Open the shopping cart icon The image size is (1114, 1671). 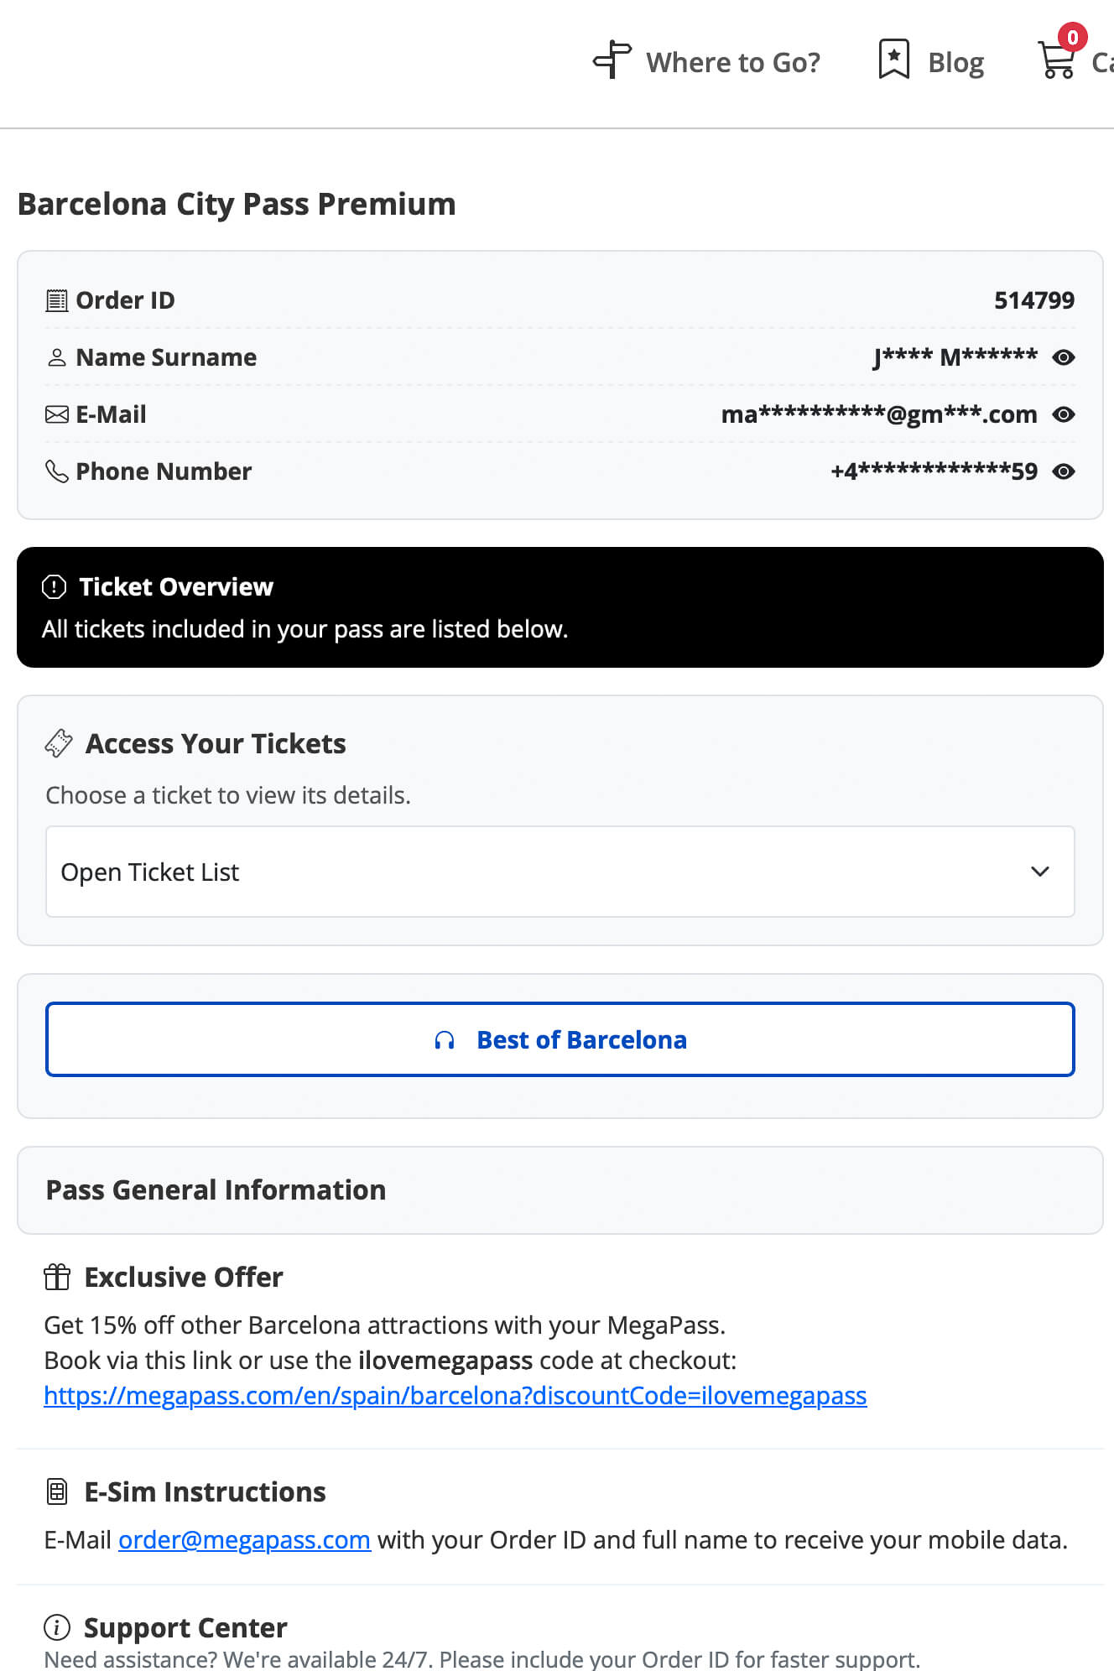[x=1057, y=61]
